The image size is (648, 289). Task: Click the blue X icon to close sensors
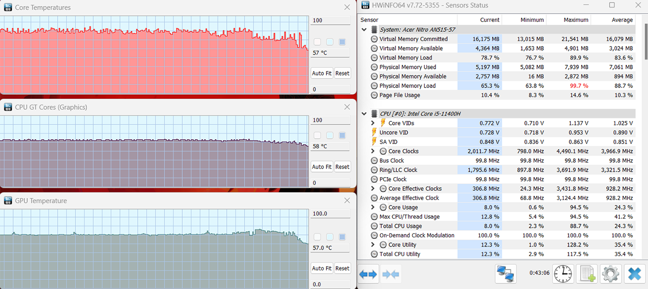(x=634, y=274)
